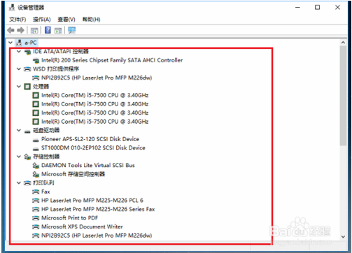Viewport: 352px width, 253px height.
Task: Collapse the a-PC root node arrow
Action: coord(10,43)
